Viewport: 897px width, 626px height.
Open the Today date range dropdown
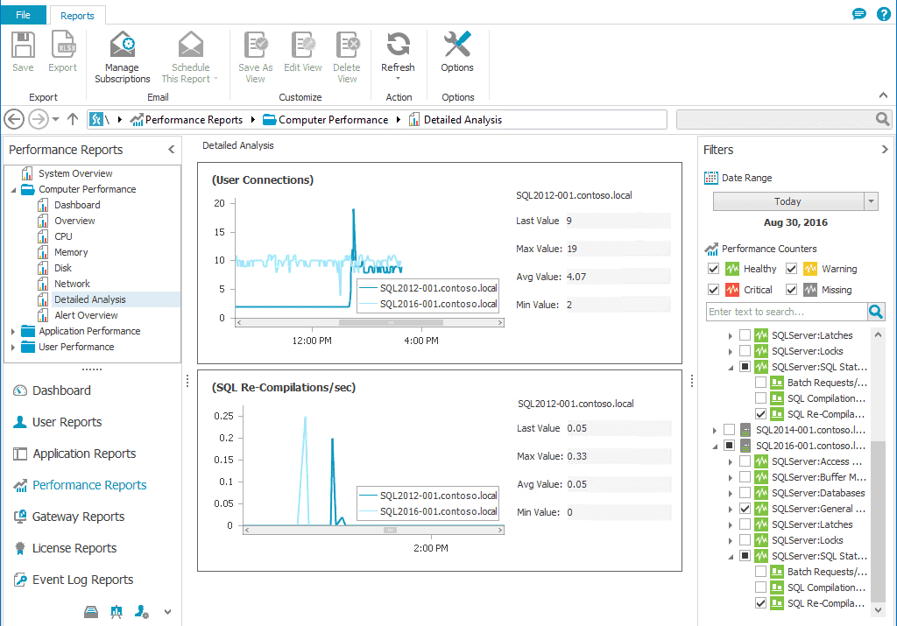pyautogui.click(x=872, y=201)
